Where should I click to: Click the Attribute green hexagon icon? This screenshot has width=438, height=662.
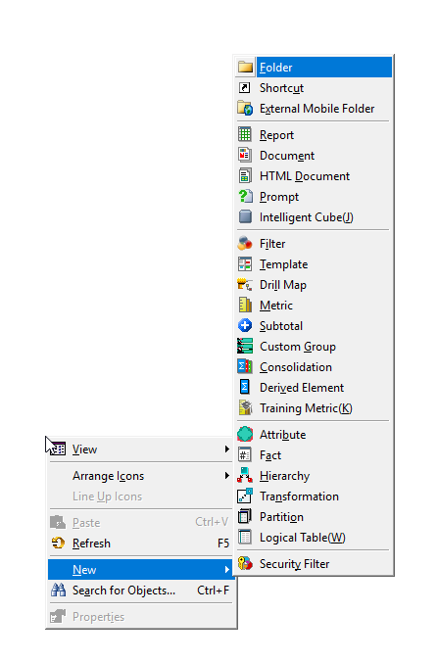click(245, 434)
